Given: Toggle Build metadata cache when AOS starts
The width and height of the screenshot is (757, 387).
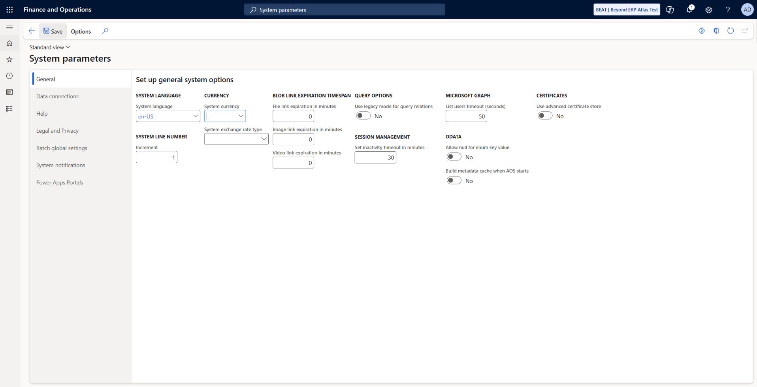Looking at the screenshot, I should (454, 180).
